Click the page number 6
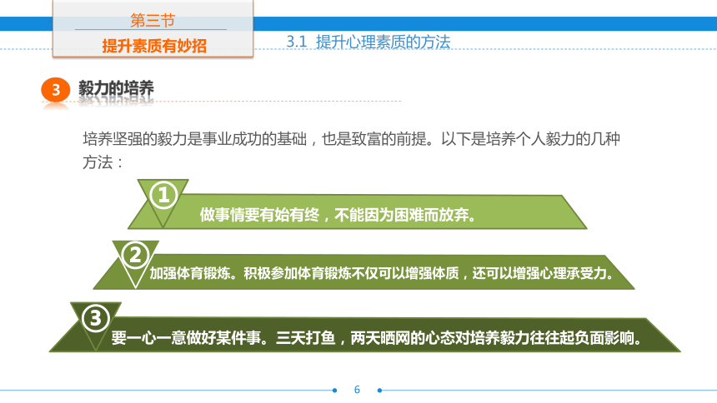 357,390
